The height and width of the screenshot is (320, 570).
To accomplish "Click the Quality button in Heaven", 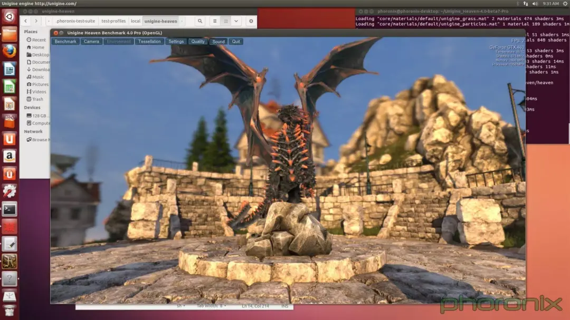I will pos(198,42).
